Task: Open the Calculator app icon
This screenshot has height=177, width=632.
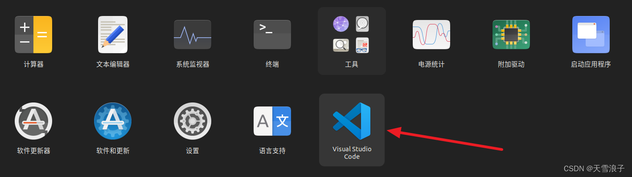Action: click(33, 35)
